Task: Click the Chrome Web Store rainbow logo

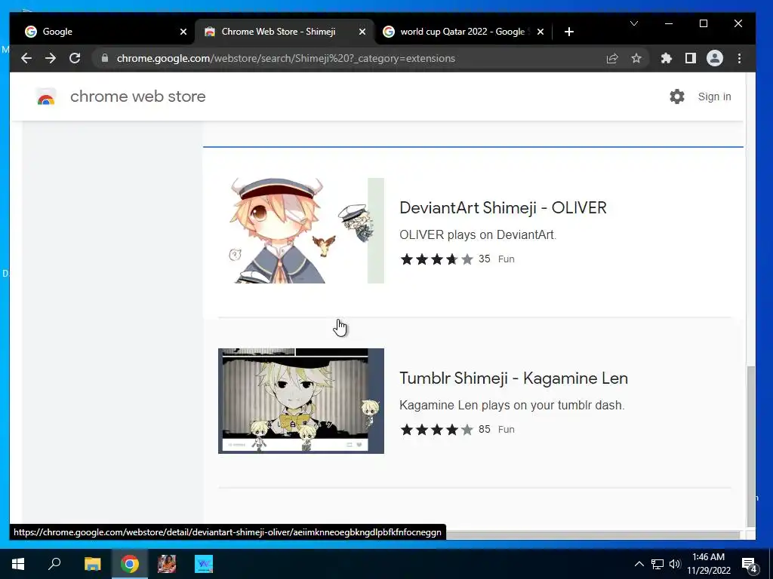Action: tap(46, 97)
